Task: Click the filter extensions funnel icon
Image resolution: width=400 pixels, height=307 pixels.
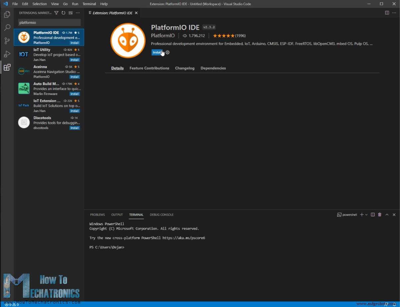Action: pos(56,13)
